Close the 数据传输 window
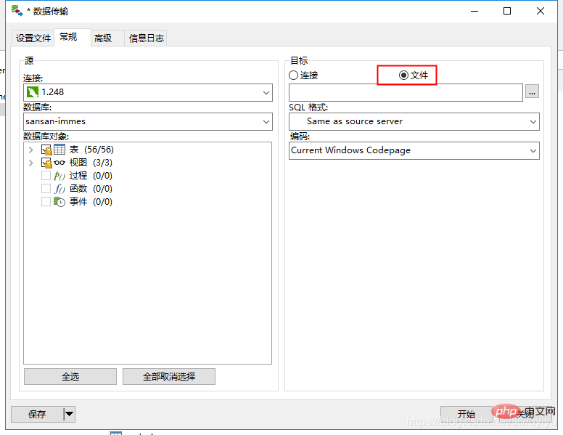Screen dimensions: 563x435 point(541,11)
